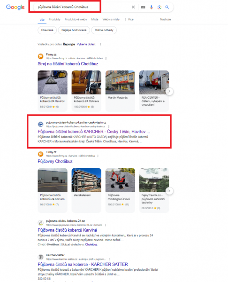This screenshot has width=228, height=282.
Task: Apply the Otevřené filter chip
Action: coord(47,30)
